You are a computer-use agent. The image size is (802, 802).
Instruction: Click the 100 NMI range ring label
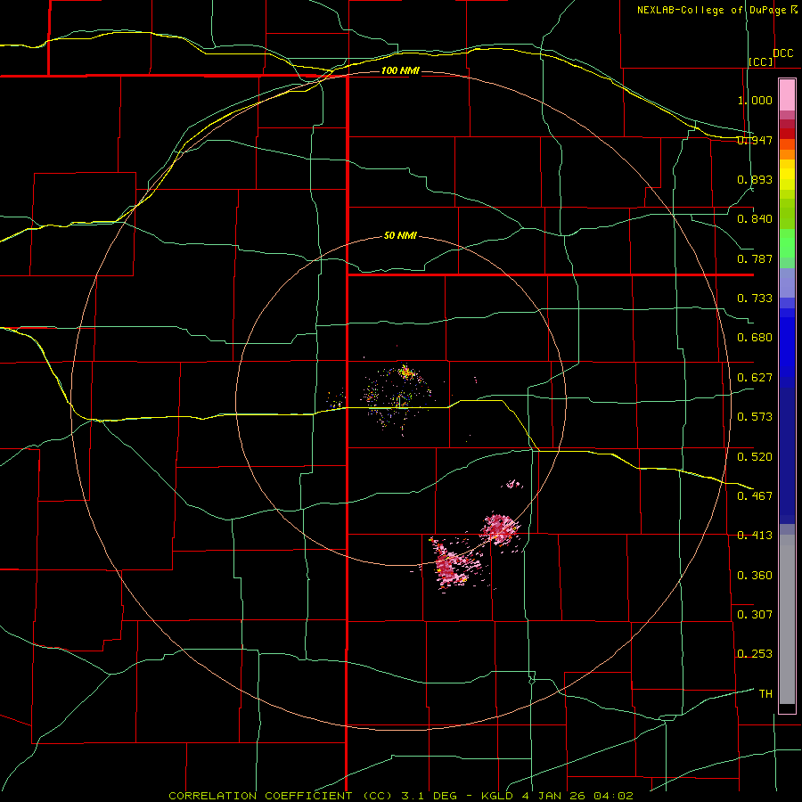[x=400, y=70]
